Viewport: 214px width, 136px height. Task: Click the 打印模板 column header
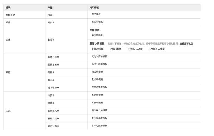click(x=94, y=7)
